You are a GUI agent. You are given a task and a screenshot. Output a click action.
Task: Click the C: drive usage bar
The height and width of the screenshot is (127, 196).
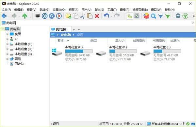(79, 51)
